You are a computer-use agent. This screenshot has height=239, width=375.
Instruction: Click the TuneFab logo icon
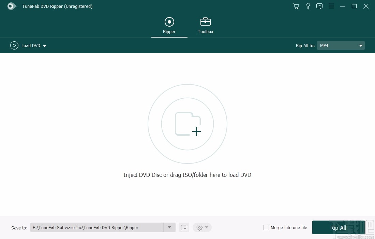[x=11, y=6]
